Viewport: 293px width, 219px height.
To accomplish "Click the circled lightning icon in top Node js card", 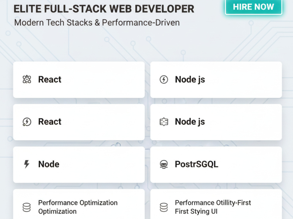I will point(164,79).
